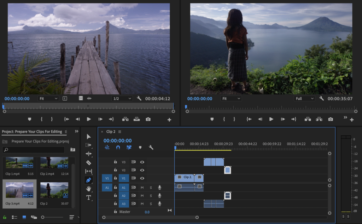Viewport: 362px width, 224px height.
Task: Open Program monitor Full resolution dropdown
Action: tap(304, 99)
